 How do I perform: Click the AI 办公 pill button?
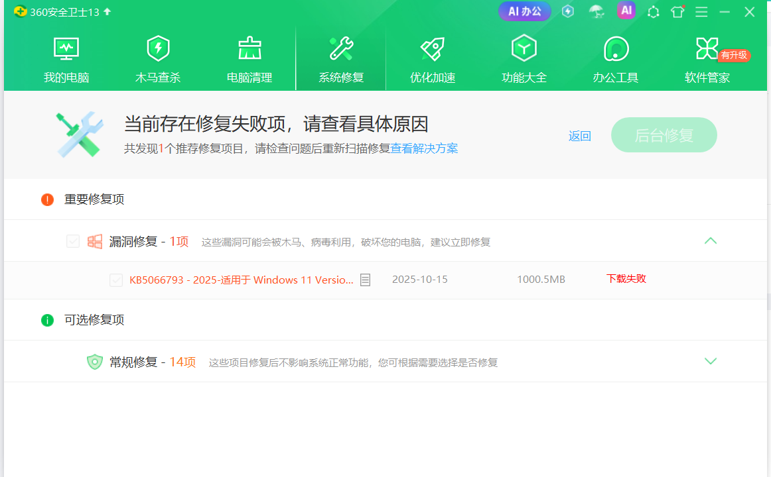point(525,11)
